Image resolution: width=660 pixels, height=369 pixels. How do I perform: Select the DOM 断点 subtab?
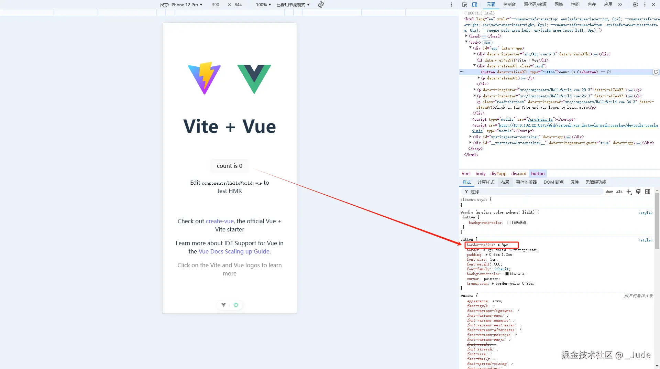(553, 182)
